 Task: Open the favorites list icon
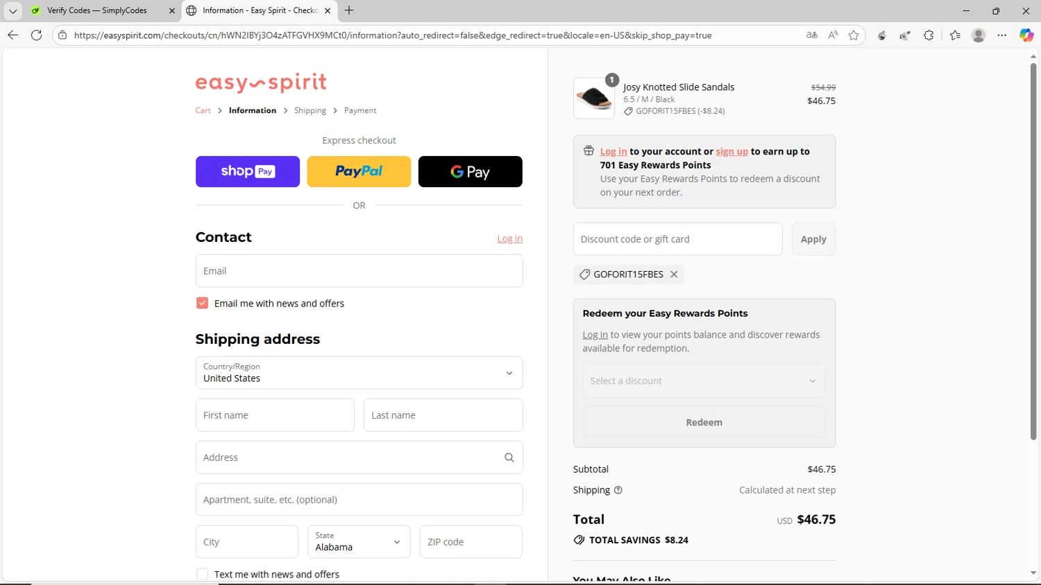[955, 35]
